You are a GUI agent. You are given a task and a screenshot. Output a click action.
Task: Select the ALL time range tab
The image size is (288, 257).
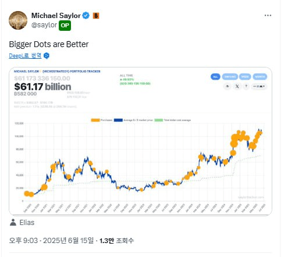click(x=215, y=77)
